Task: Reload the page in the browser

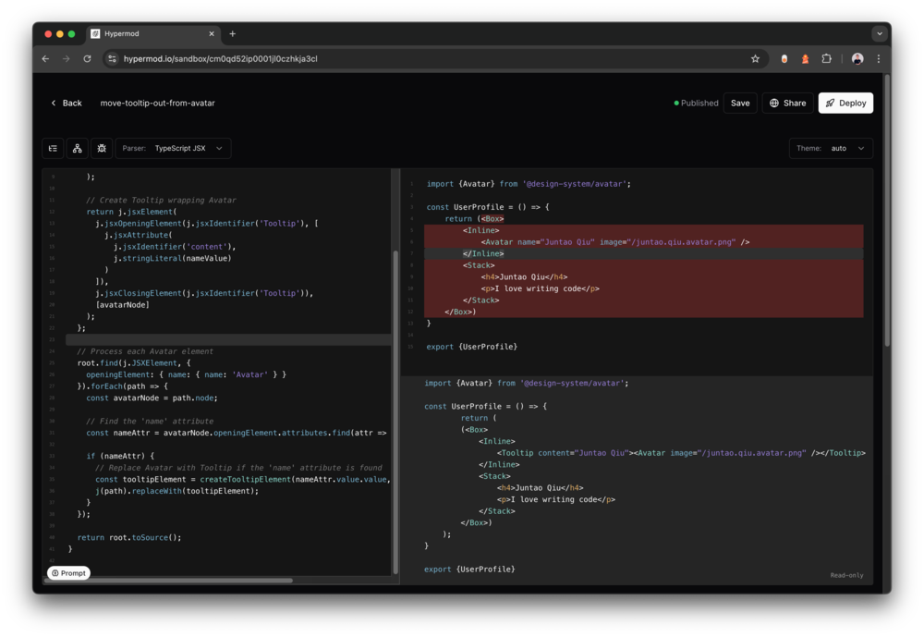Action: (x=87, y=59)
